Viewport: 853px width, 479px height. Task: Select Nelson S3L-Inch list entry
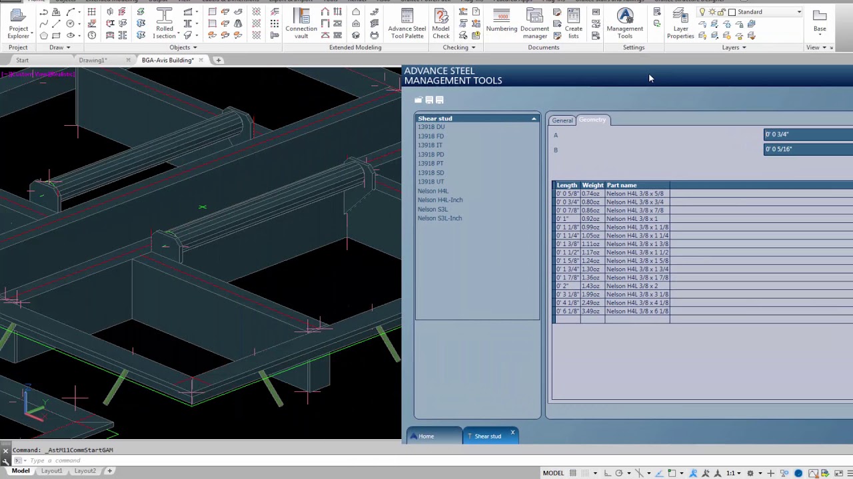pyautogui.click(x=439, y=218)
